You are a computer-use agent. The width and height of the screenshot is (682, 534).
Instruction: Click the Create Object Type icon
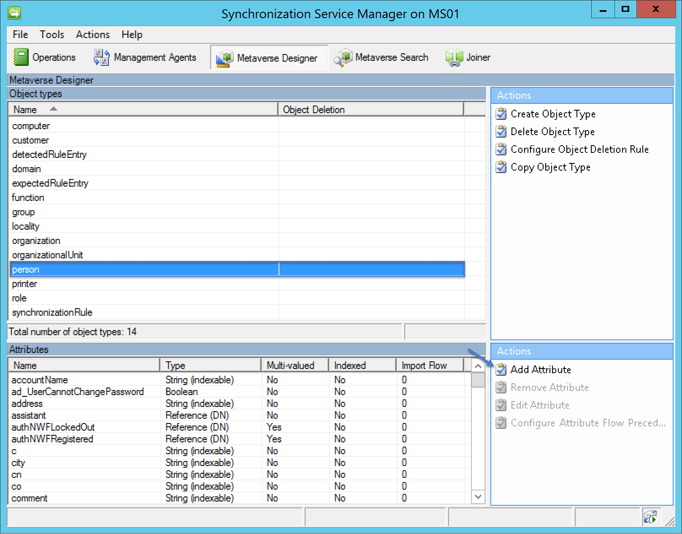point(501,114)
